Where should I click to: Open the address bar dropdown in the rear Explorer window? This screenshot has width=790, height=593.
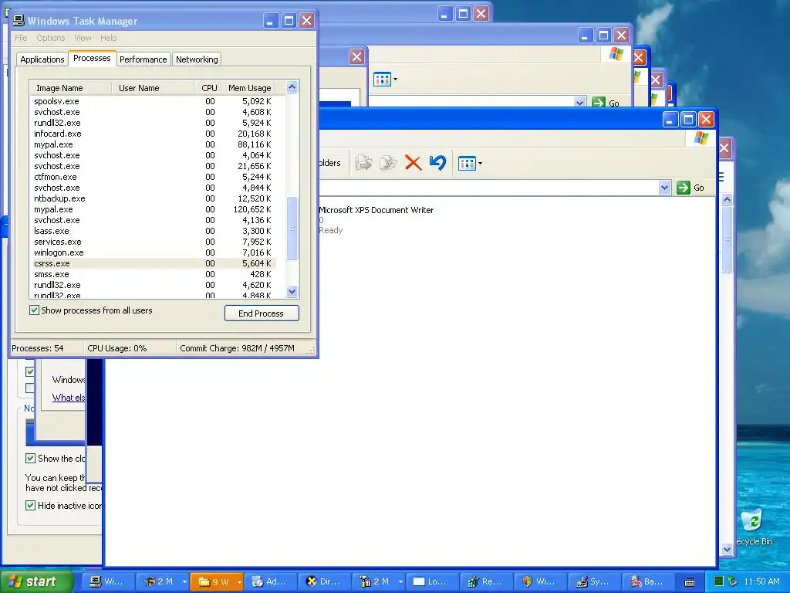(579, 103)
